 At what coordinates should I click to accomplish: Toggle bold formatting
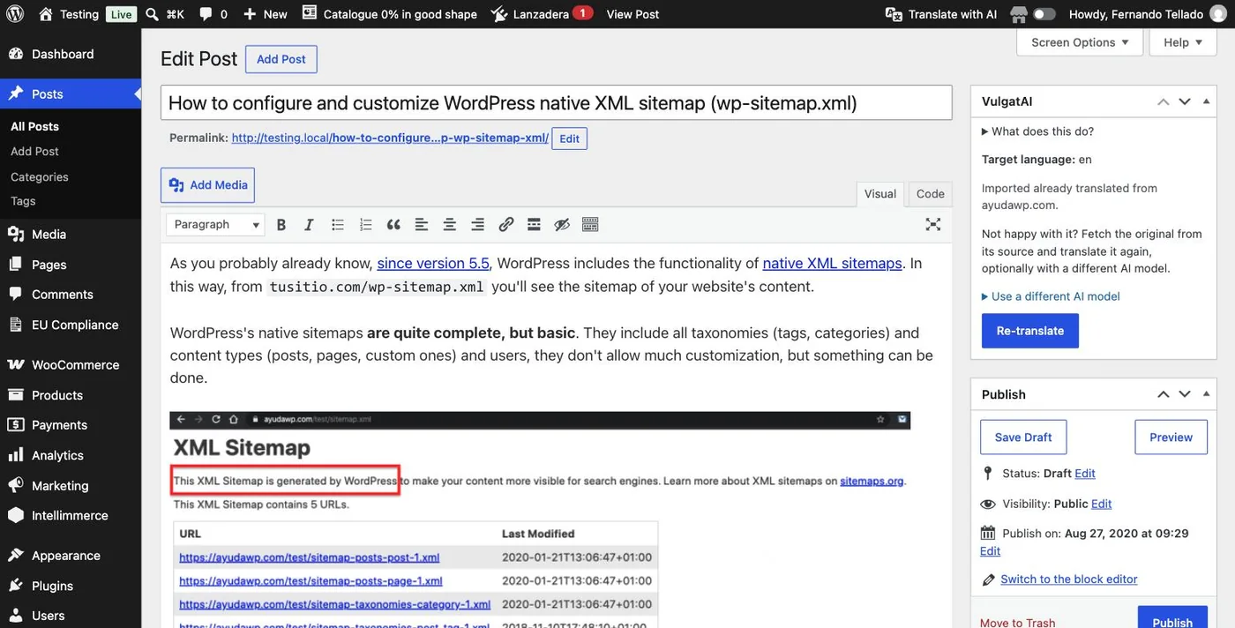[x=281, y=225]
